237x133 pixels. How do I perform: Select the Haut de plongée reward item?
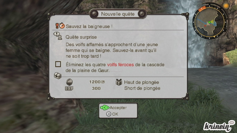[x=142, y=82]
